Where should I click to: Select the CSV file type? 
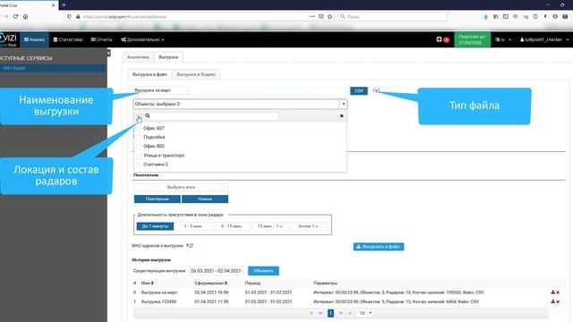(359, 90)
